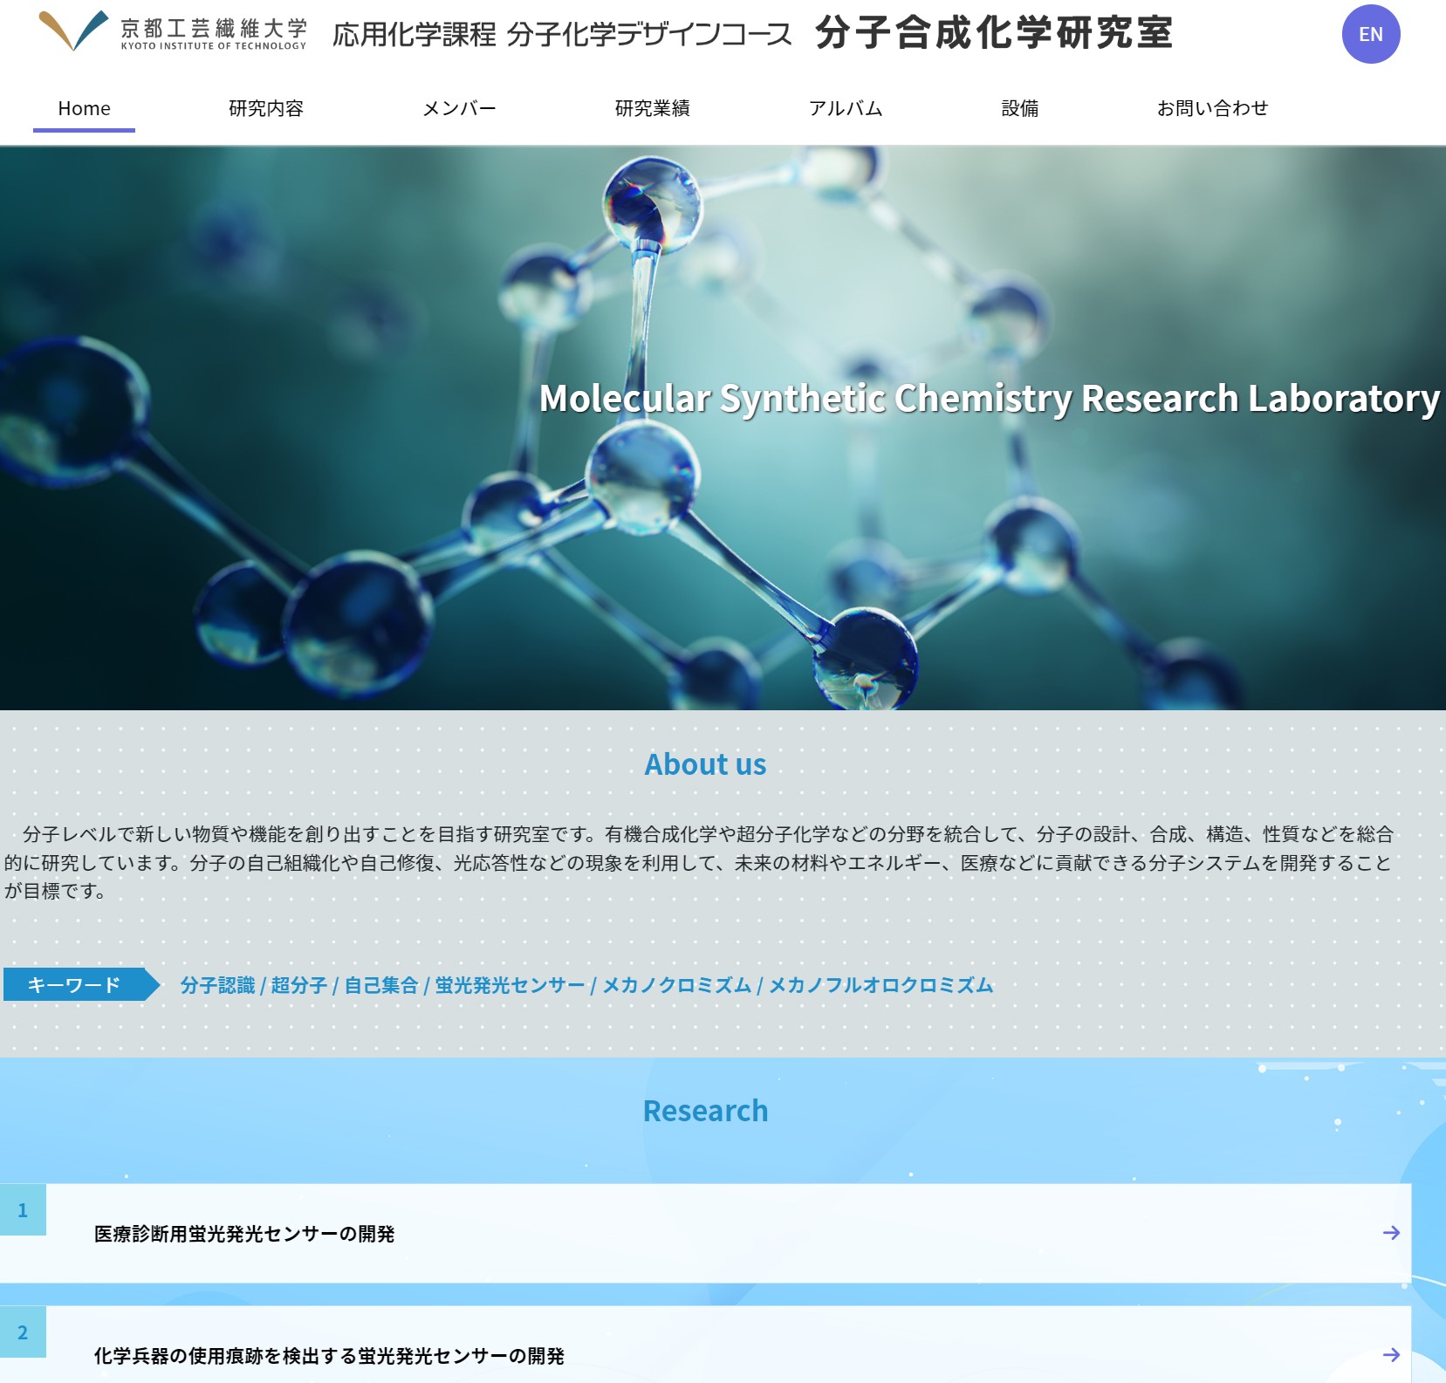The image size is (1446, 1383).
Task: Click the About us description paragraph
Action: [698, 862]
